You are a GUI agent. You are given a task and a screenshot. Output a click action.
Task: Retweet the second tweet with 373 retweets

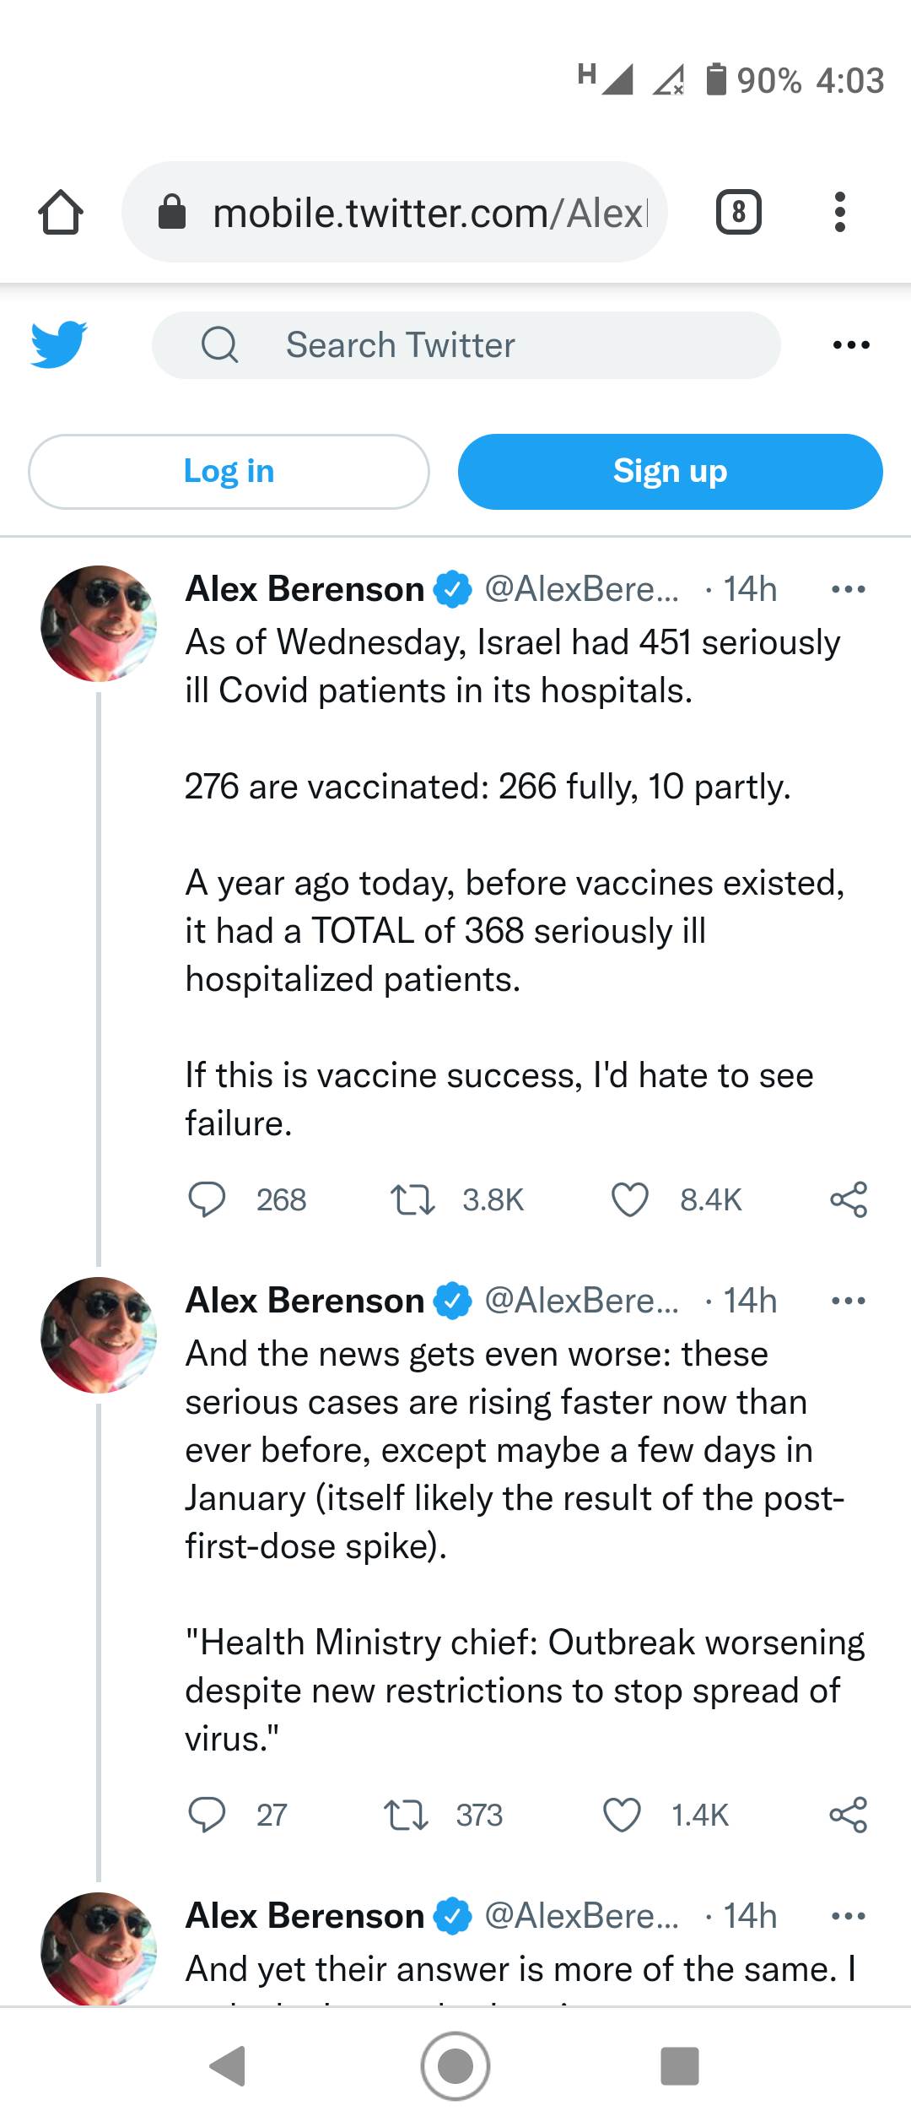click(x=405, y=1815)
